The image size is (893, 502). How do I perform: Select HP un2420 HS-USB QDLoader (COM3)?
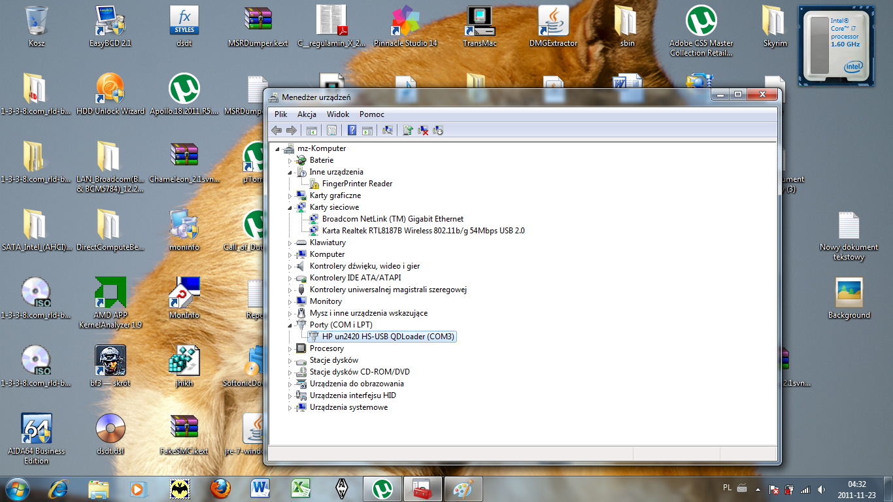click(388, 337)
